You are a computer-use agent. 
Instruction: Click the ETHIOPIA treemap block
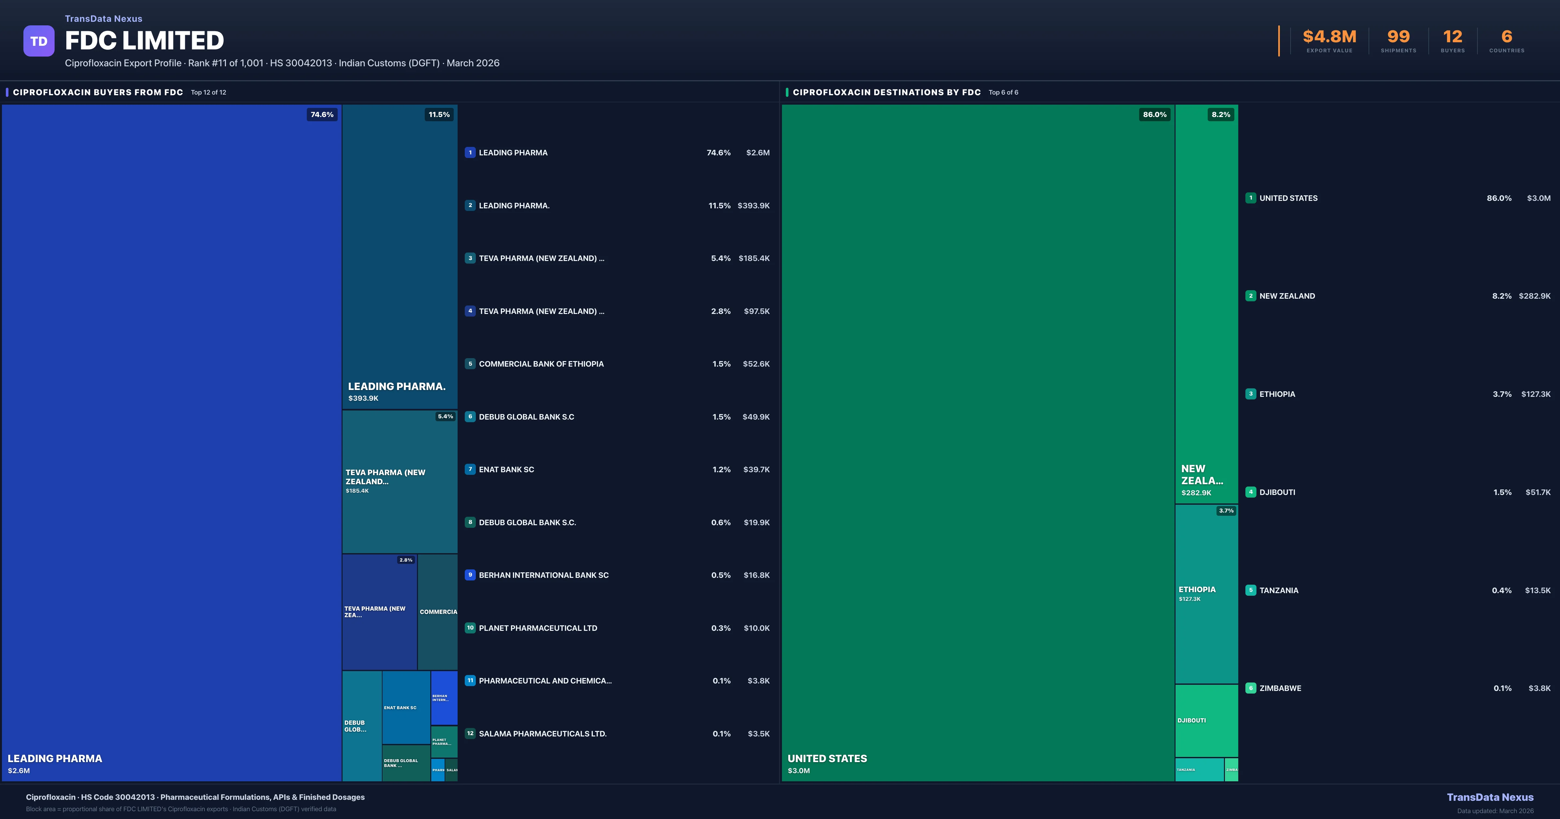[1206, 594]
